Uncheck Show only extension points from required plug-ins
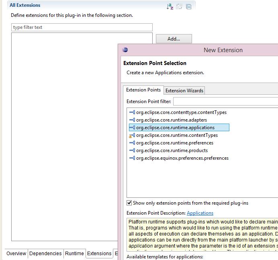The height and width of the screenshot is (260, 278). (129, 203)
